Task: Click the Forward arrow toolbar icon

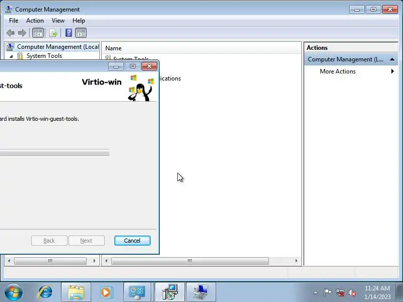Action: pos(22,33)
